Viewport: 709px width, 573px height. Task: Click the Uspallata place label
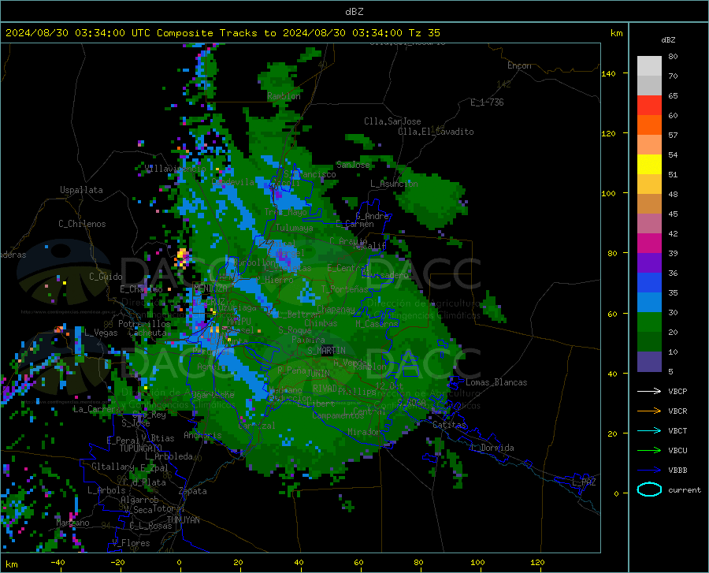coord(81,191)
